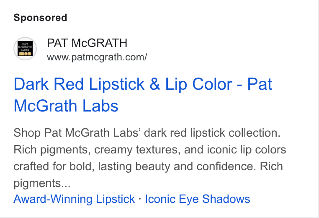Visit the www.patmcgrath.com/ display URL
This screenshot has width=319, height=218.
tap(97, 57)
